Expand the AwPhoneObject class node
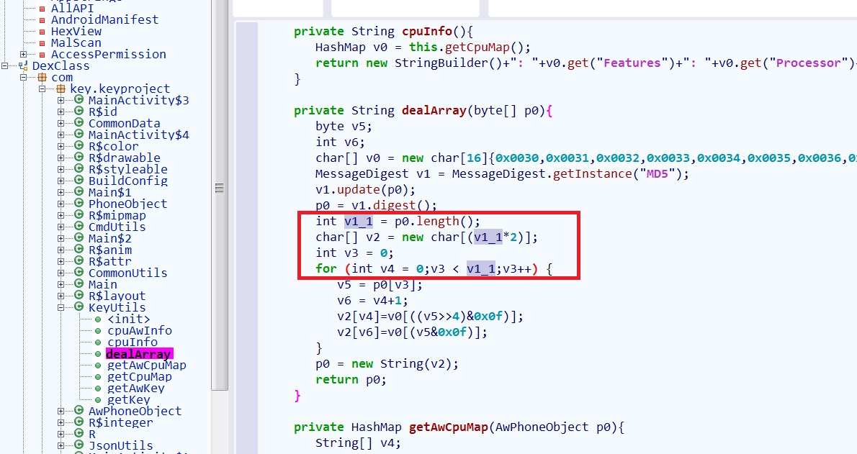Screen dimensions: 857x454 click(60, 411)
